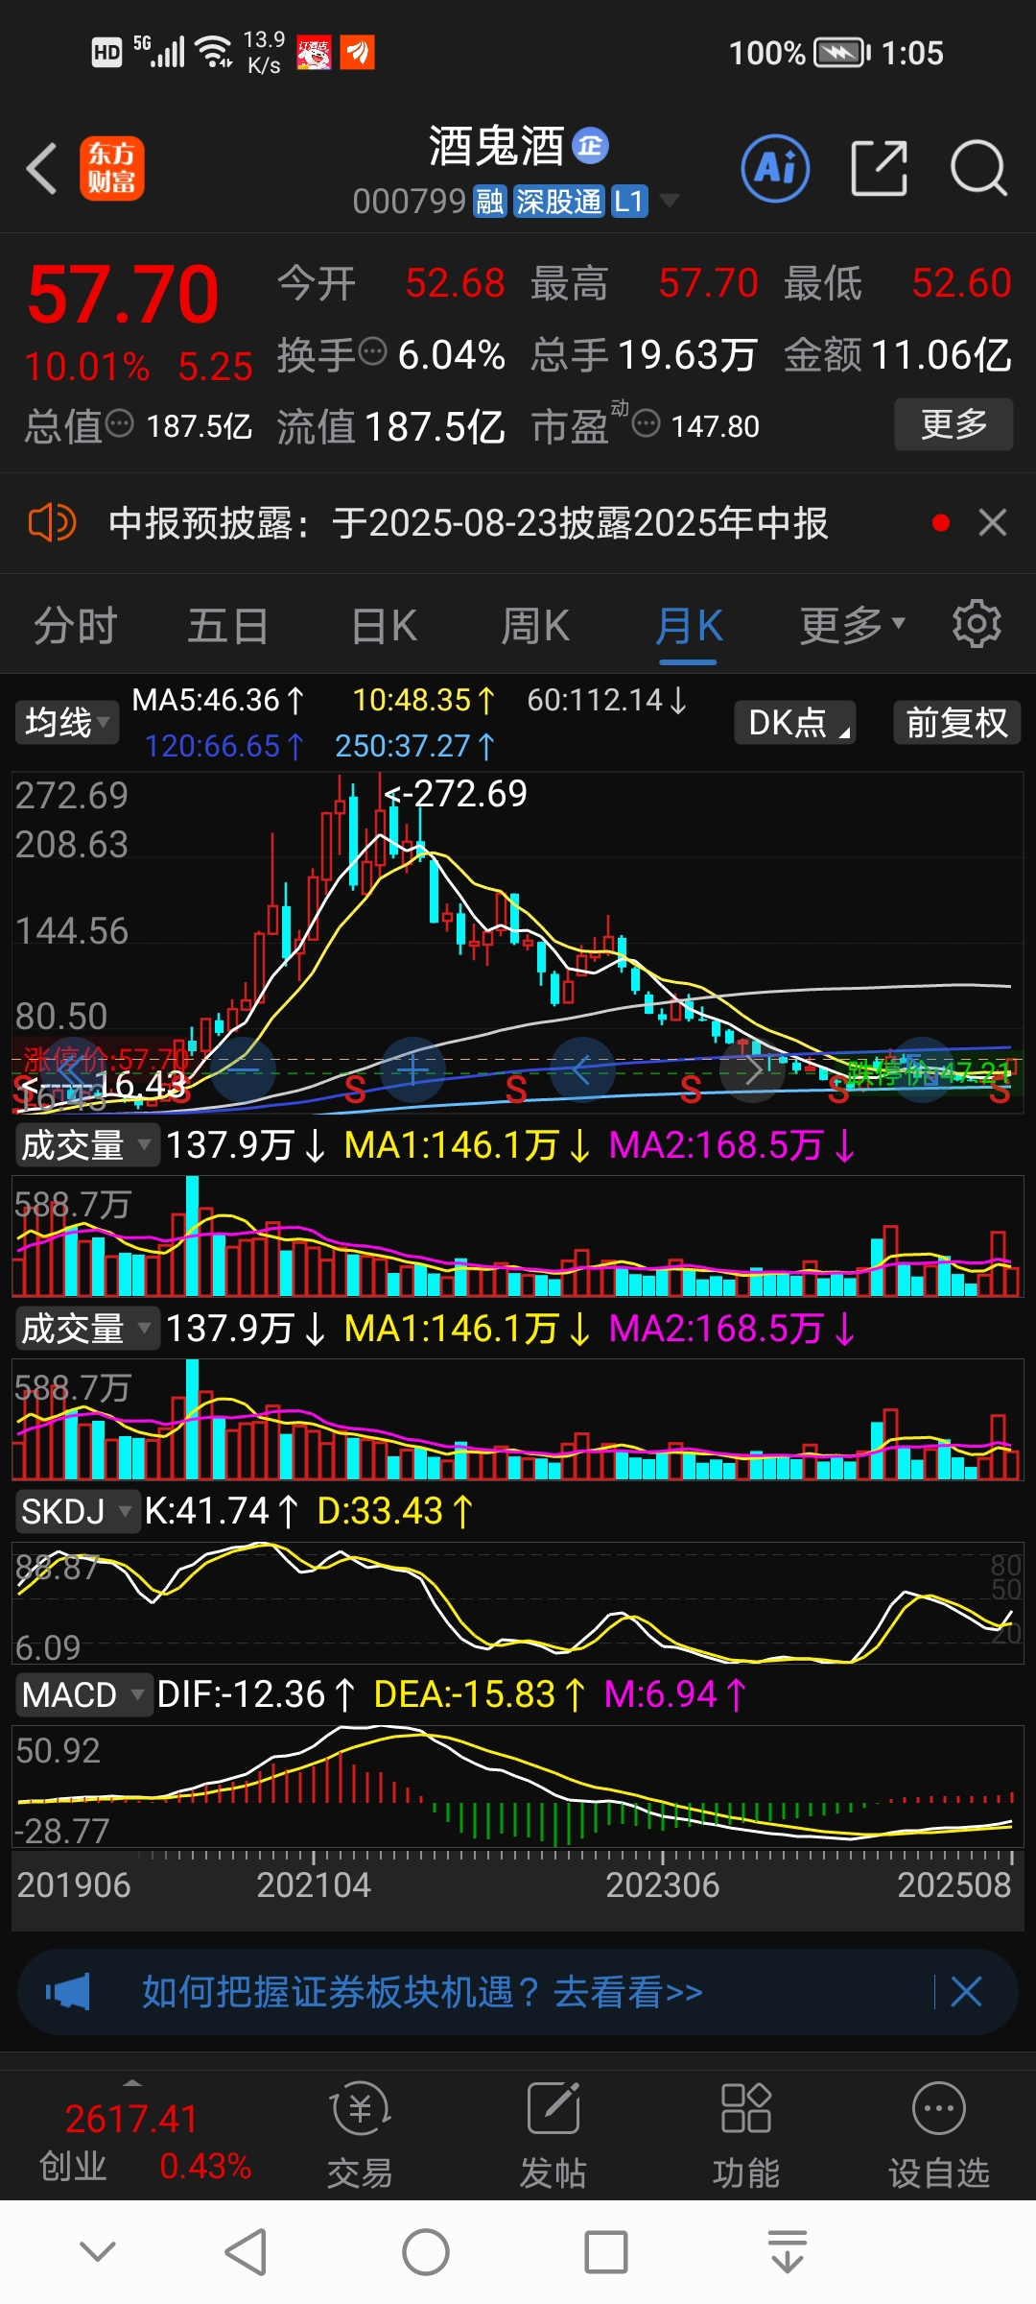Screen dimensions: 1036x2304
Task: Switch to the 周K tab
Action: tap(535, 626)
